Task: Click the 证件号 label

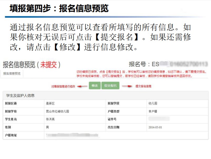Action: [112, 119]
